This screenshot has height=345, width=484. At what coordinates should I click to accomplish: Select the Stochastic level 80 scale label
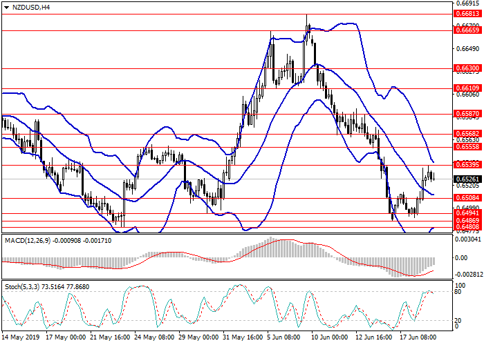pyautogui.click(x=458, y=292)
